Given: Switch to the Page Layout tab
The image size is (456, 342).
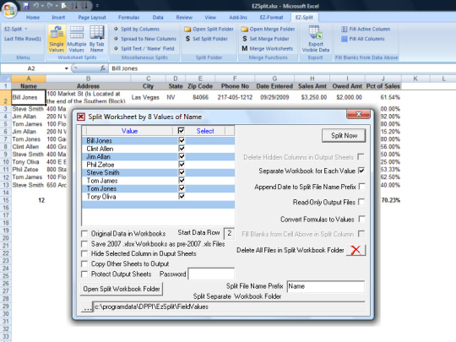Looking at the screenshot, I should 92,18.
